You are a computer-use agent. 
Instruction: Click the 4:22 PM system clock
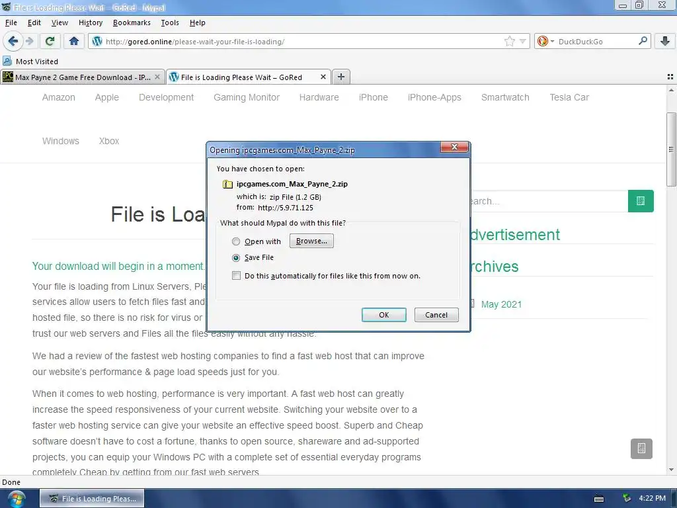click(652, 498)
